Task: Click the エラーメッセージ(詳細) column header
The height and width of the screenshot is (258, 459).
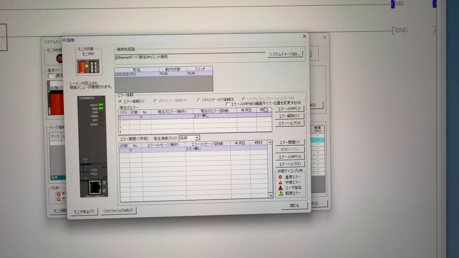Action: 208,144
